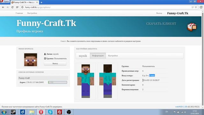Open a new tab with the plus button
204x115 pixels.
tap(41, 2)
